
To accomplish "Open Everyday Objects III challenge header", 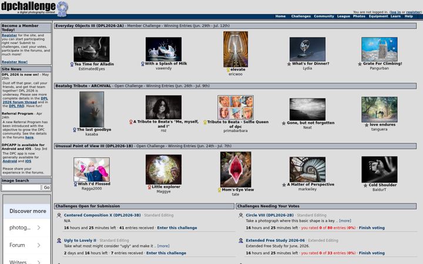I will [x=89, y=26].
